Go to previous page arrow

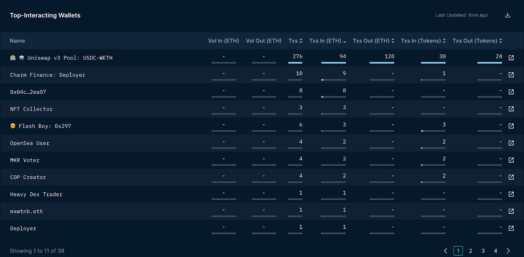pos(445,251)
